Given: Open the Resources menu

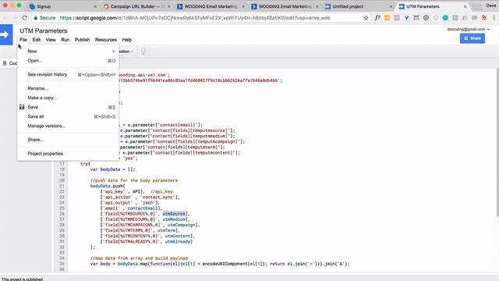Looking at the screenshot, I should pos(106,40).
